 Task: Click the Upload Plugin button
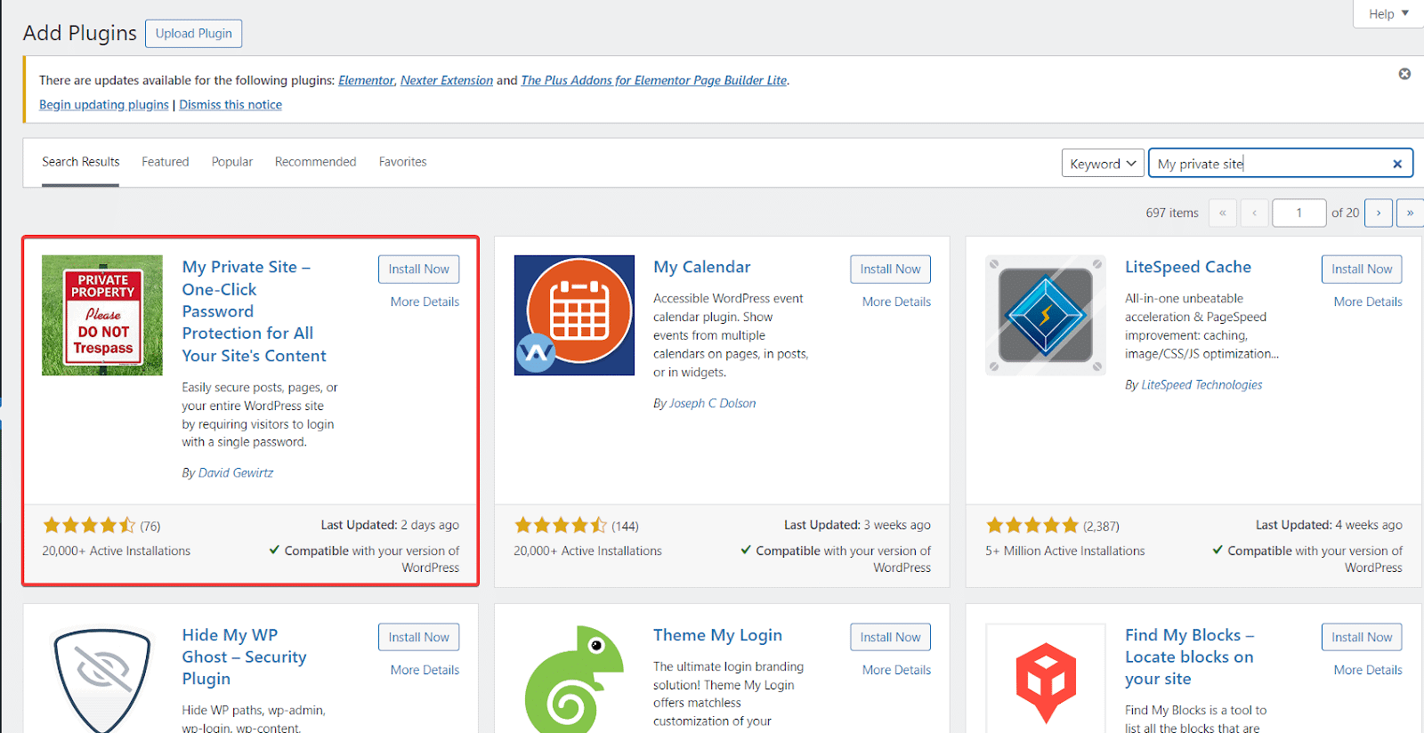point(193,34)
